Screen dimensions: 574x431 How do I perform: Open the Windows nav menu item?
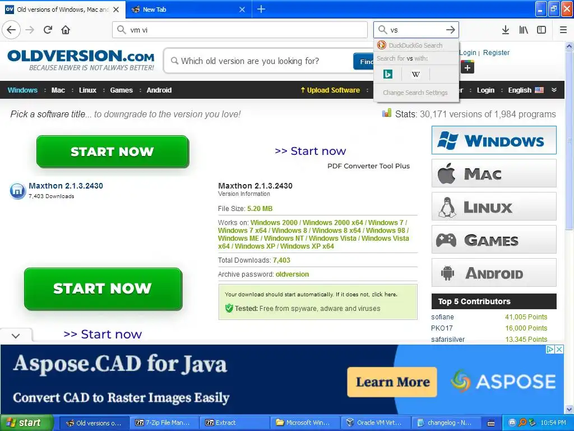click(x=22, y=90)
